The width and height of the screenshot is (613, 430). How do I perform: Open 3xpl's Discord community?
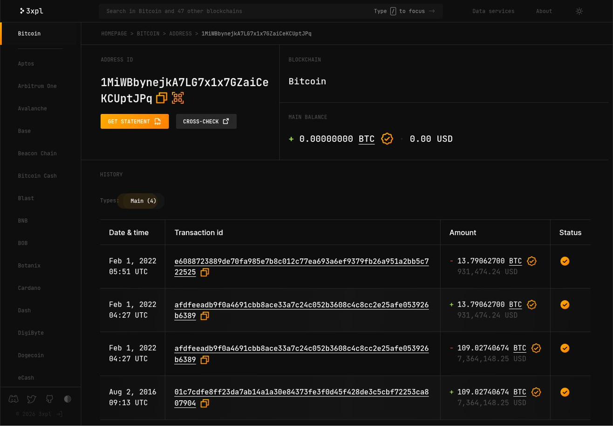13,399
